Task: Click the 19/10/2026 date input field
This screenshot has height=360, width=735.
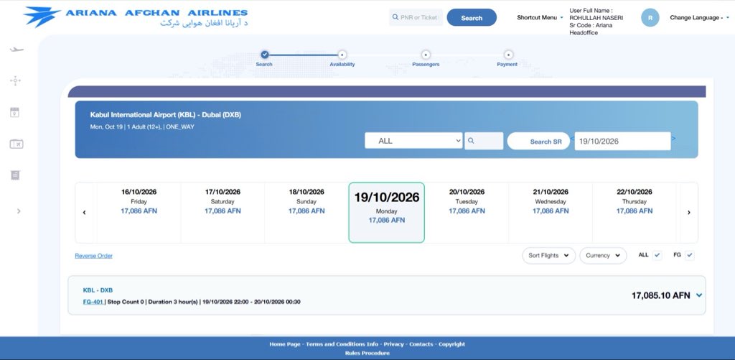Action: [622, 142]
